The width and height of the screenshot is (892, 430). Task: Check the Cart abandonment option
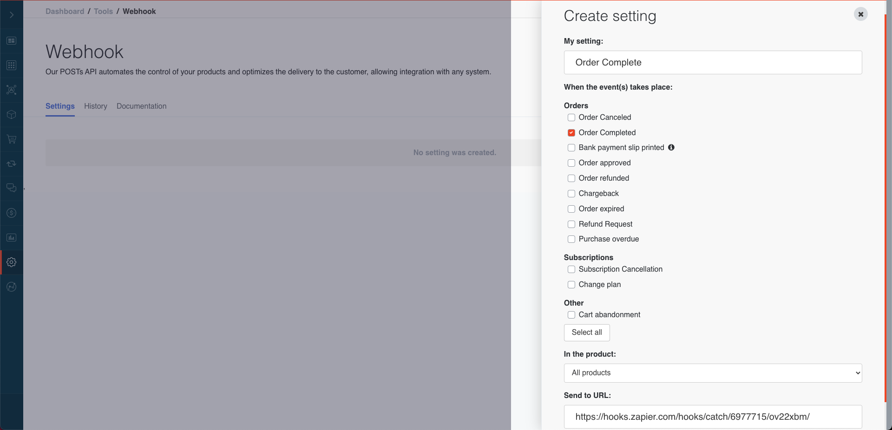(571, 315)
